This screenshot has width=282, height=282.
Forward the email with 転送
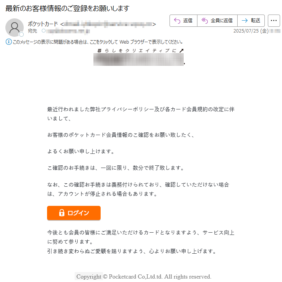coord(251,21)
